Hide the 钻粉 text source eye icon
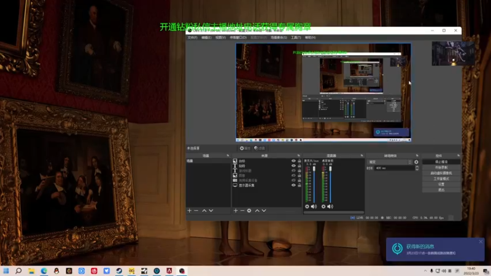The image size is (491, 276). 293,166
